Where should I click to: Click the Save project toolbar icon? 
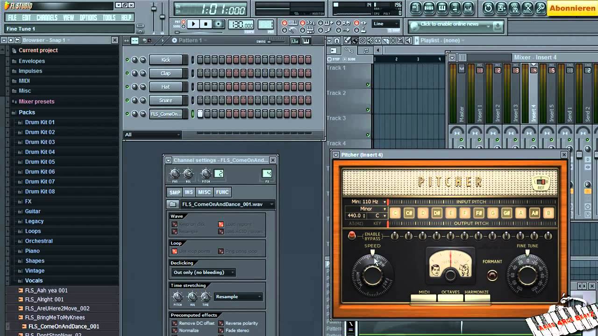point(501,8)
